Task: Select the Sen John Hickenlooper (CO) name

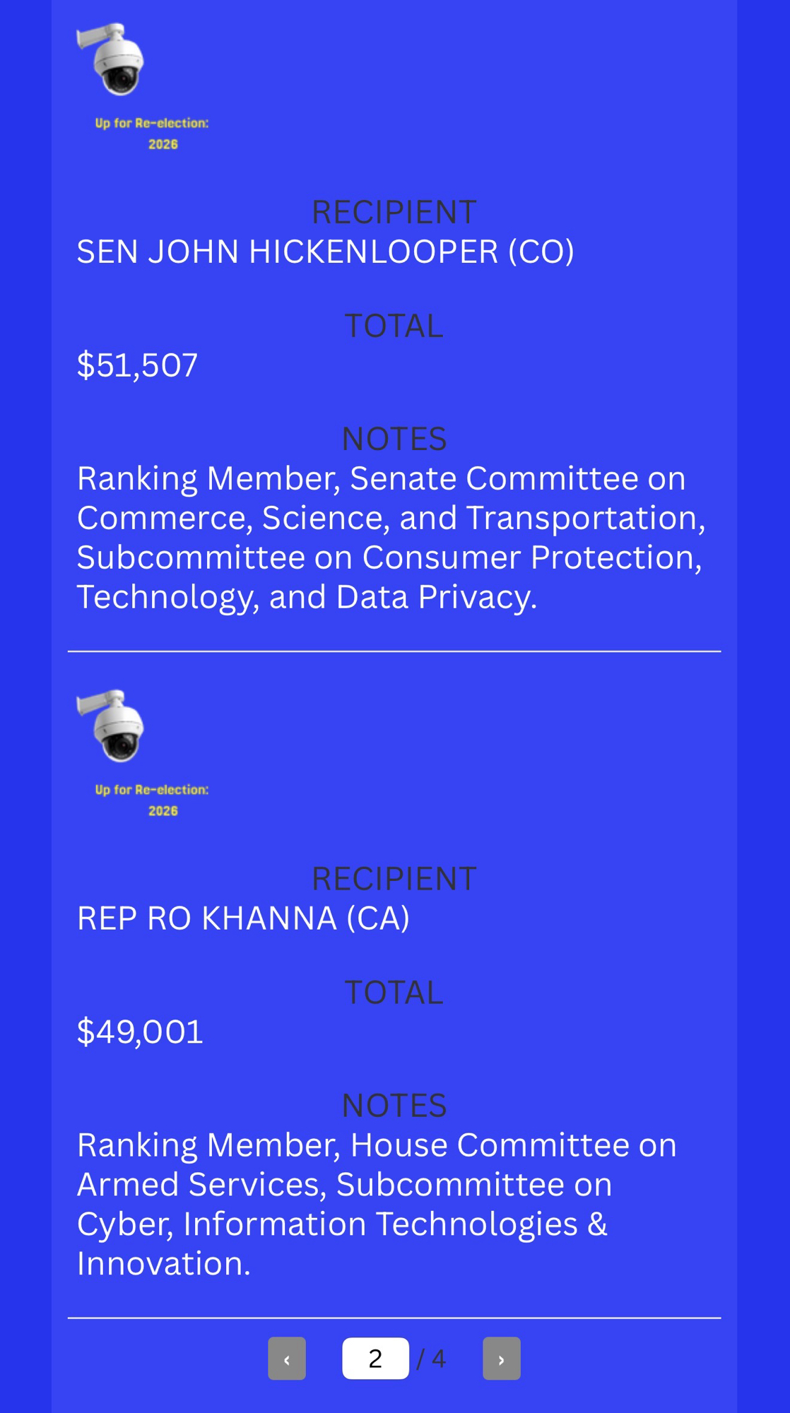Action: [x=325, y=252]
